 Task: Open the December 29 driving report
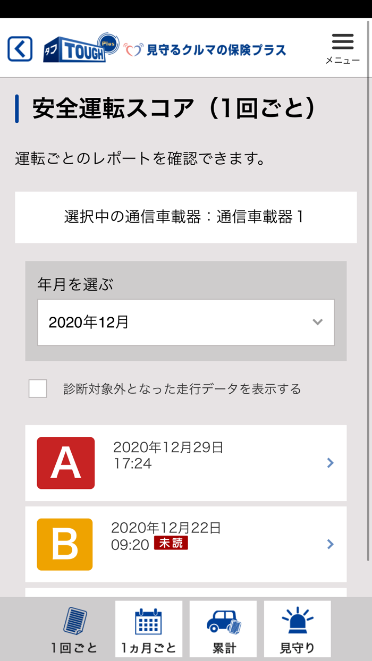186,462
